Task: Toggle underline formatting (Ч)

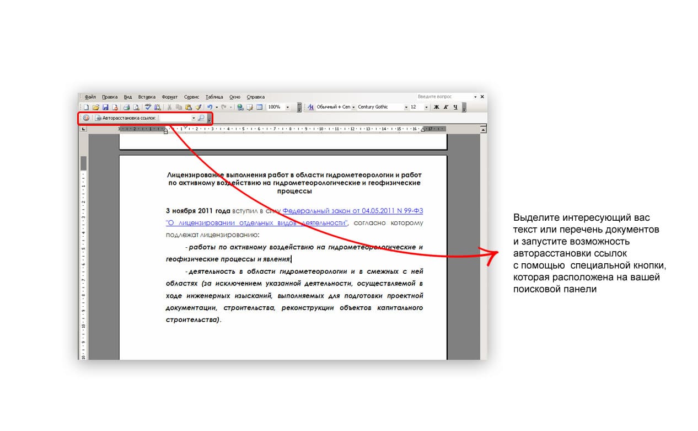Action: click(455, 107)
